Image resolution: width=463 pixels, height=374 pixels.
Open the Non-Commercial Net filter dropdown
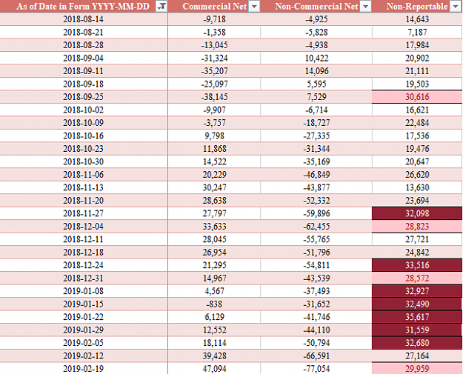pos(365,6)
